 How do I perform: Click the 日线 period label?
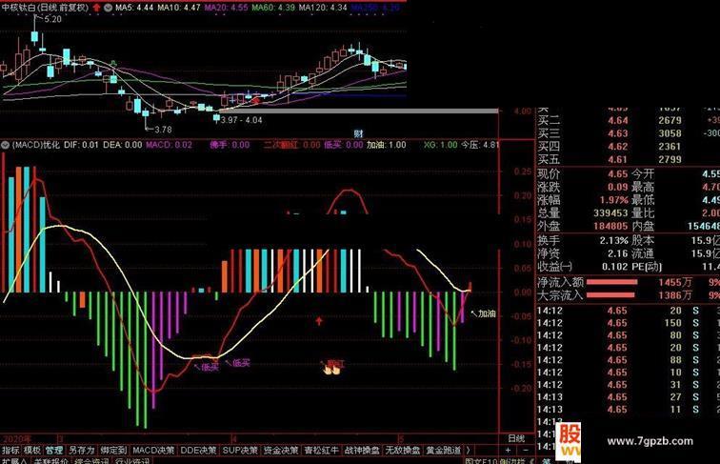click(516, 438)
